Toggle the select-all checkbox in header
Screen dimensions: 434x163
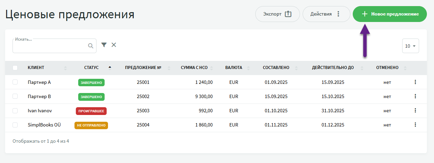15,68
